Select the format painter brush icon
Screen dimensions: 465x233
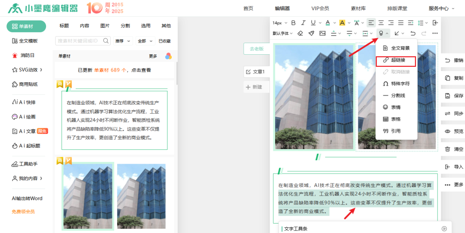point(311,33)
